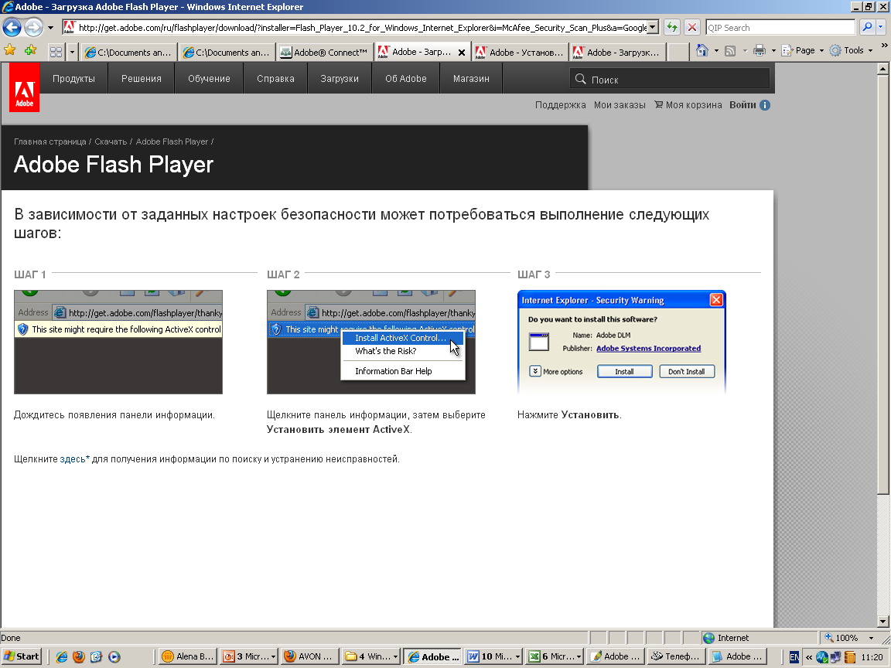Open the Магазин navigation menu

[x=471, y=78]
